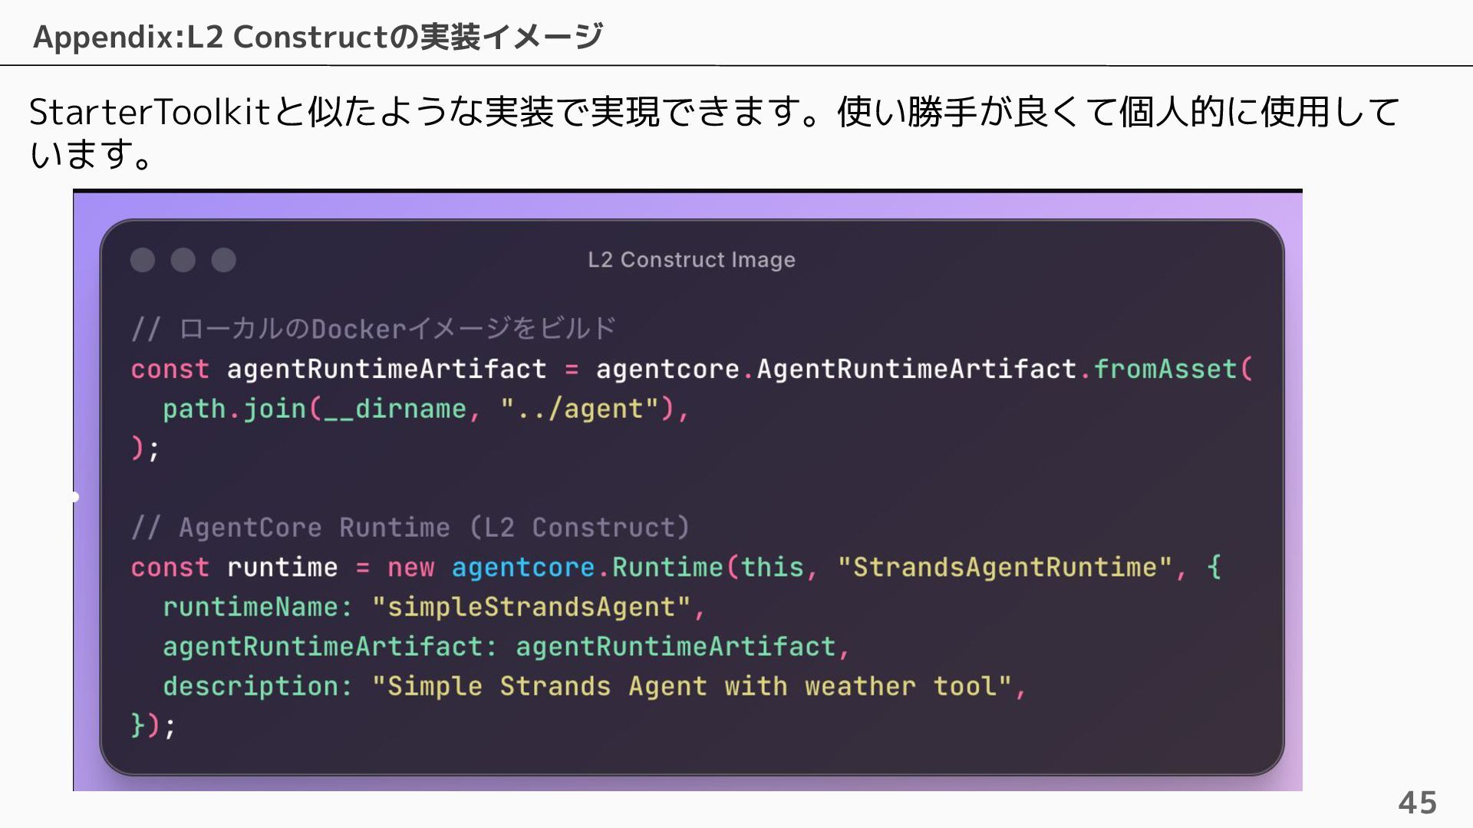This screenshot has width=1473, height=828.
Task: Click the 'runtimeName:' property key
Action: click(258, 607)
